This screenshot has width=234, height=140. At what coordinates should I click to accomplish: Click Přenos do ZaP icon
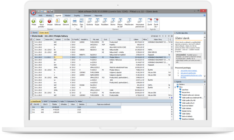[120, 21]
